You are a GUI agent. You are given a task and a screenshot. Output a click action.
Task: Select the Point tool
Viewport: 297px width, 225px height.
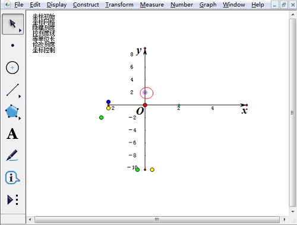tap(12, 46)
